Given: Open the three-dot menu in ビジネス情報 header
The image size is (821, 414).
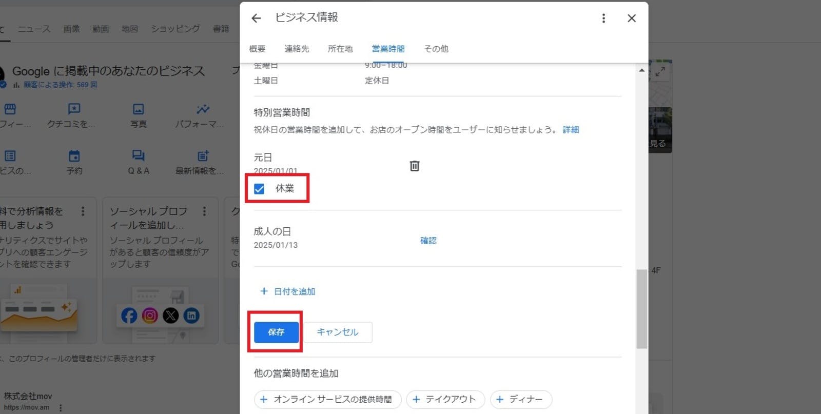Looking at the screenshot, I should 603,18.
